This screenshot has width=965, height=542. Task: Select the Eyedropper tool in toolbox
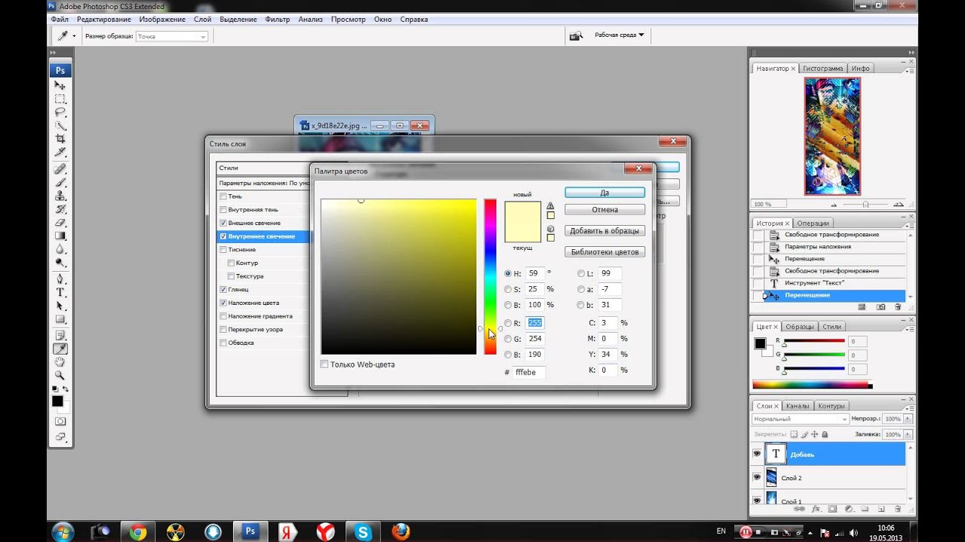60,349
